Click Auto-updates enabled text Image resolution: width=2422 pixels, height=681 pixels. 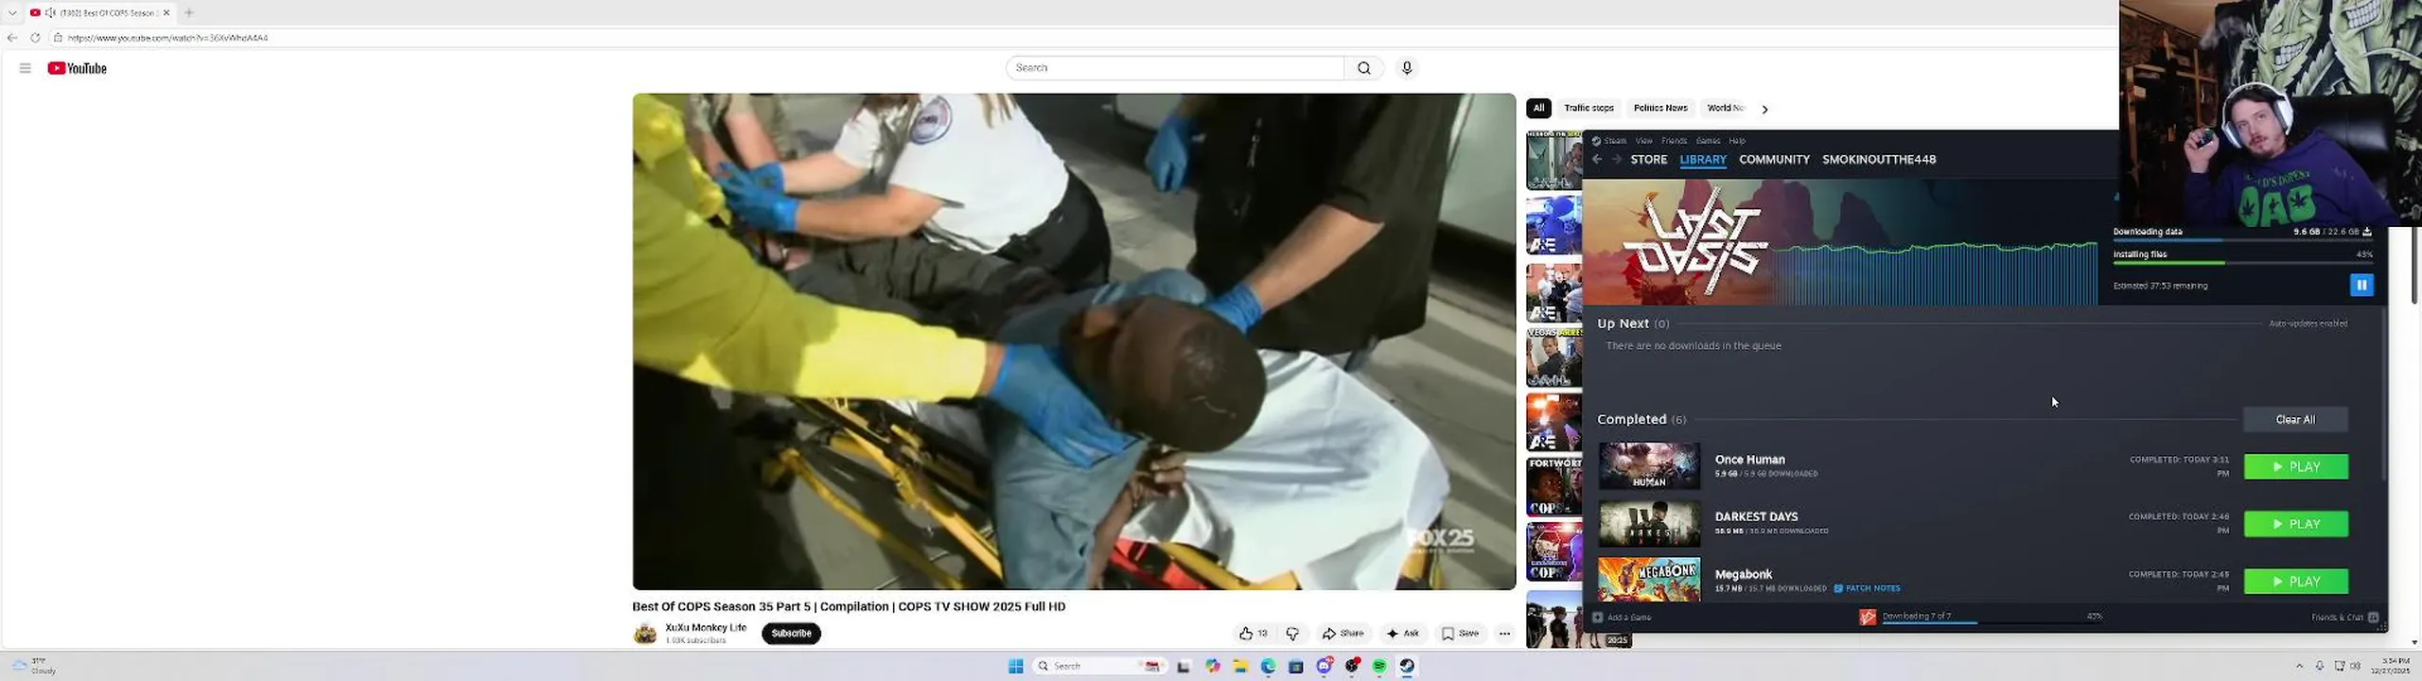click(x=2308, y=323)
